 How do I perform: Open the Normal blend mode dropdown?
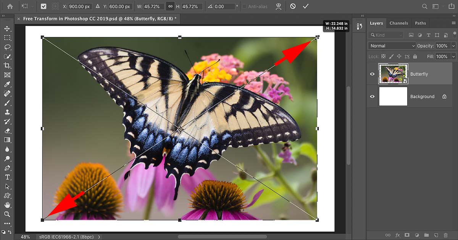(391, 45)
